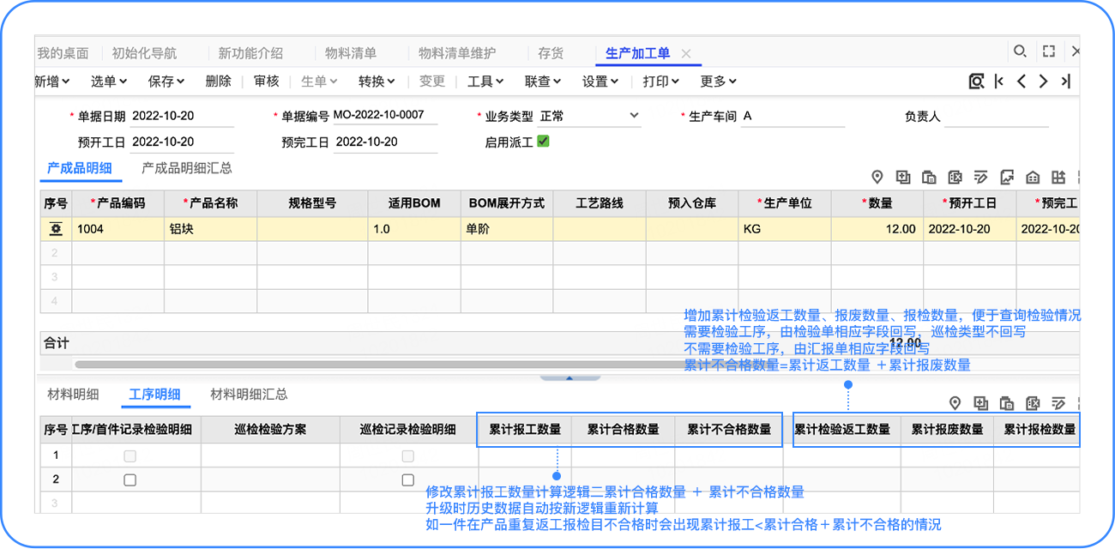Tick row 2 巡检记录检验明细 checkbox
The image size is (1115, 549).
[408, 480]
